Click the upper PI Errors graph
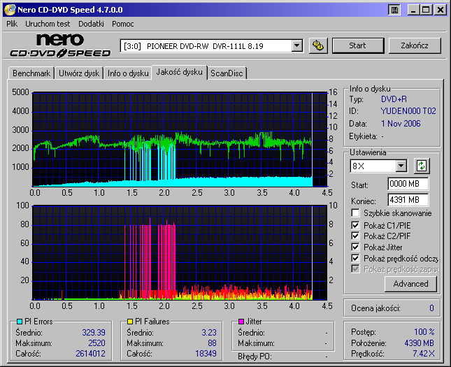This screenshot has height=367, width=451. point(180,140)
